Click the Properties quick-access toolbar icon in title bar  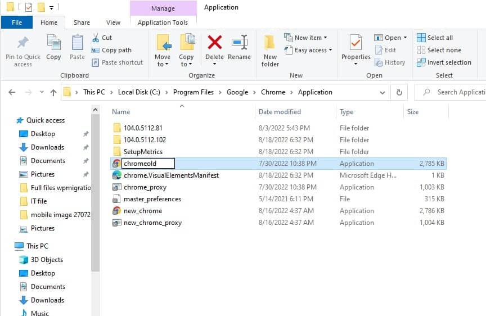pyautogui.click(x=29, y=7)
